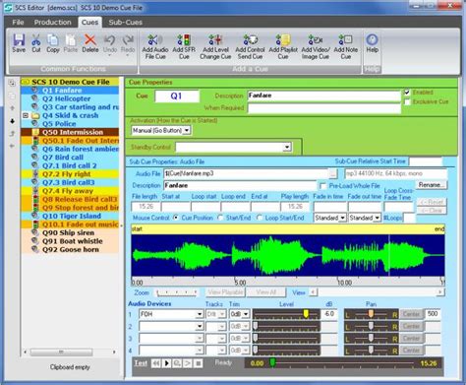This screenshot has height=385, width=466.
Task: Open the Fade in Standard dropdown
Action: coord(342,218)
